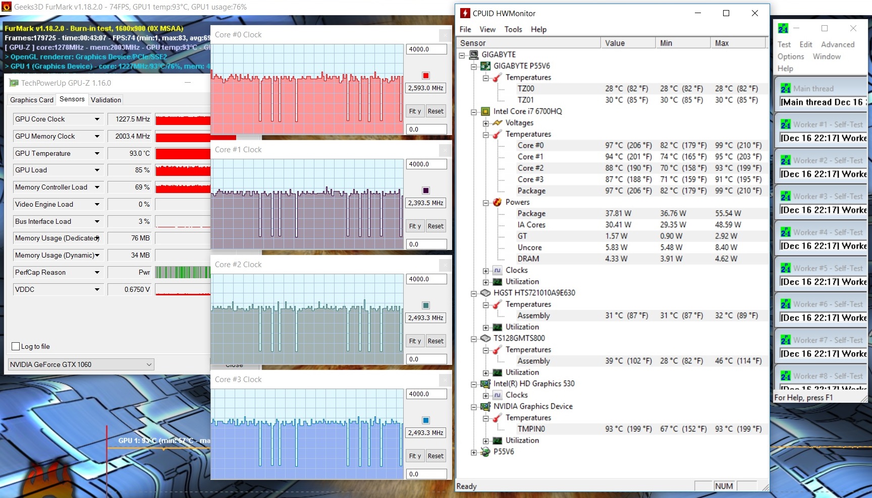This screenshot has width=872, height=498.
Task: Click Fit y on the Core #0 Clock graph
Action: 415,111
